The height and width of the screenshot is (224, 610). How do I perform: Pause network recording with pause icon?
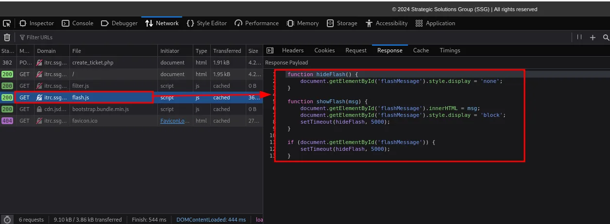click(x=579, y=37)
